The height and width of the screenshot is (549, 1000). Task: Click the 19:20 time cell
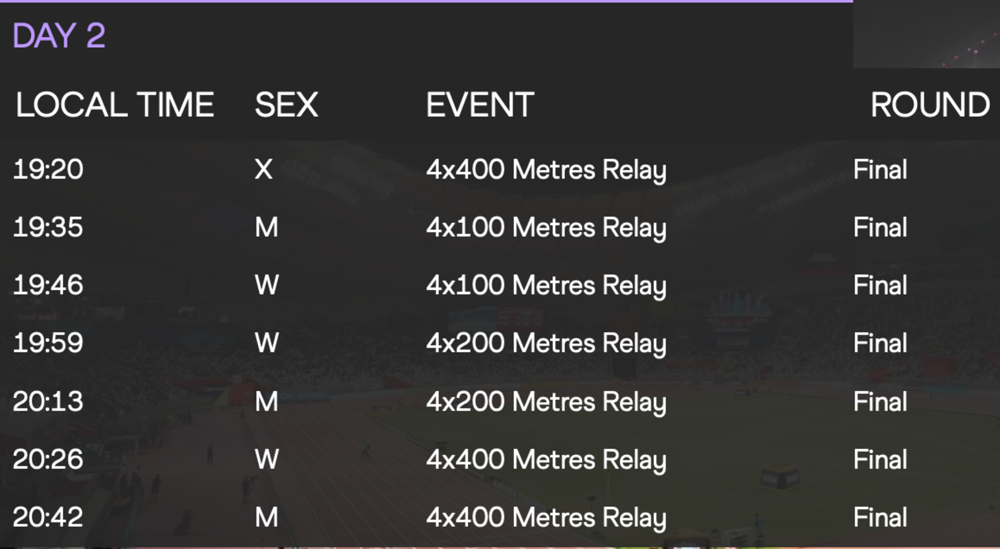pyautogui.click(x=48, y=169)
